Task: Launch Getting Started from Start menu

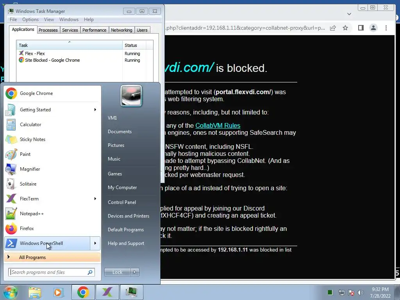Action: (x=52, y=110)
